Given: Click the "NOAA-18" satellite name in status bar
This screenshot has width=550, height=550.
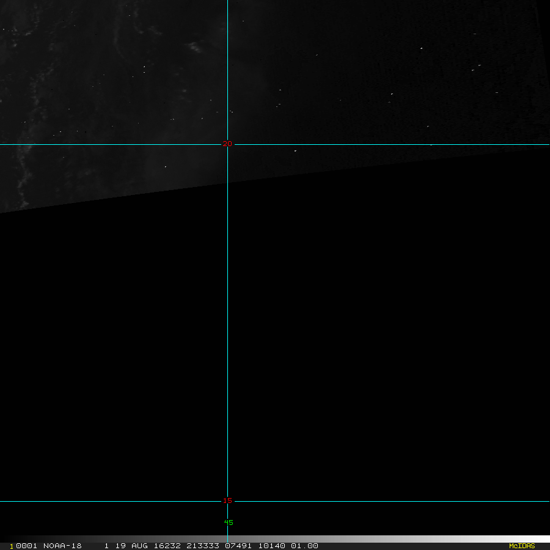Looking at the screenshot, I should pos(62,546).
